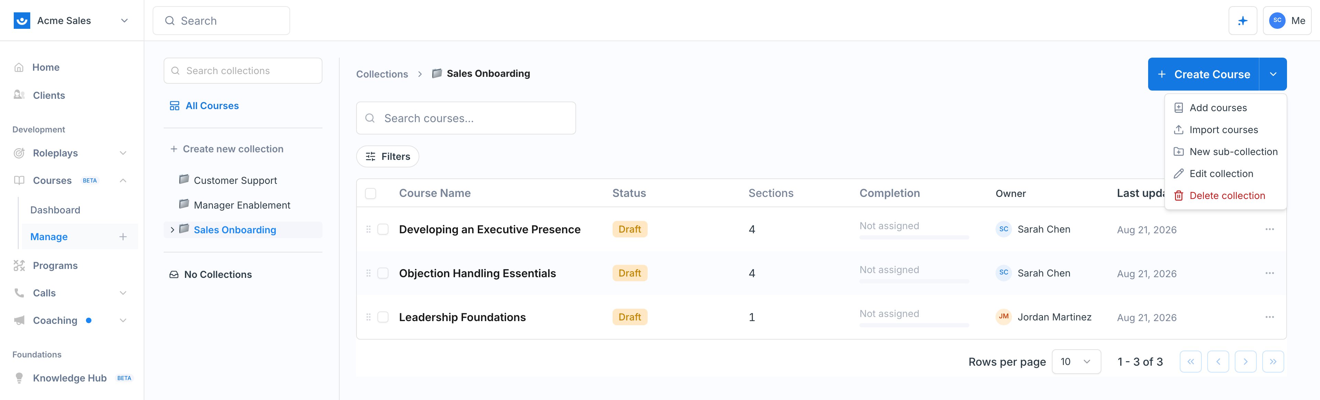Click the Knowledge Hub lightbulb icon
This screenshot has width=1320, height=400.
coord(19,378)
